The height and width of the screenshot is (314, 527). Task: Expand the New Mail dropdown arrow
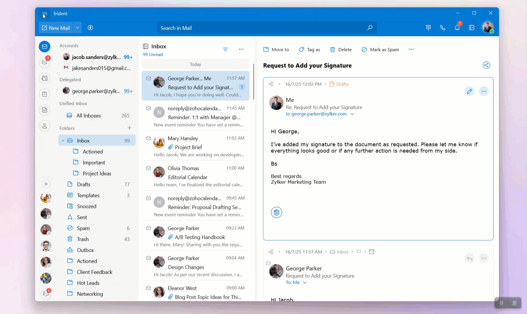point(77,28)
